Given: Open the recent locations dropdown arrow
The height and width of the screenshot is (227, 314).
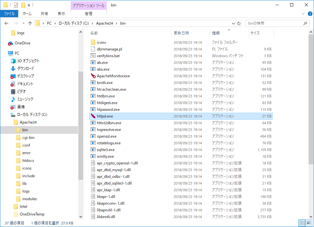Looking at the screenshot, I should pyautogui.click(x=23, y=23).
